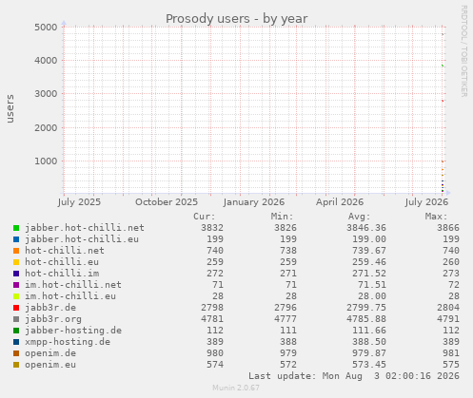This screenshot has width=473, height=398.
Task: Click the October 2025 x-axis label
Action: [x=167, y=202]
